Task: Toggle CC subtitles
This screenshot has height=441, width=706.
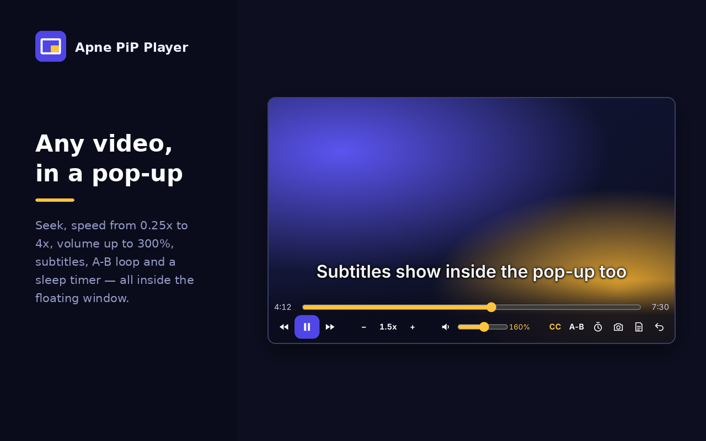Action: (x=555, y=327)
